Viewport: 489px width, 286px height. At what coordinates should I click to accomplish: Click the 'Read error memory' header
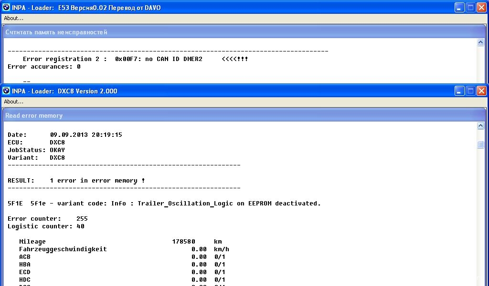tap(34, 116)
